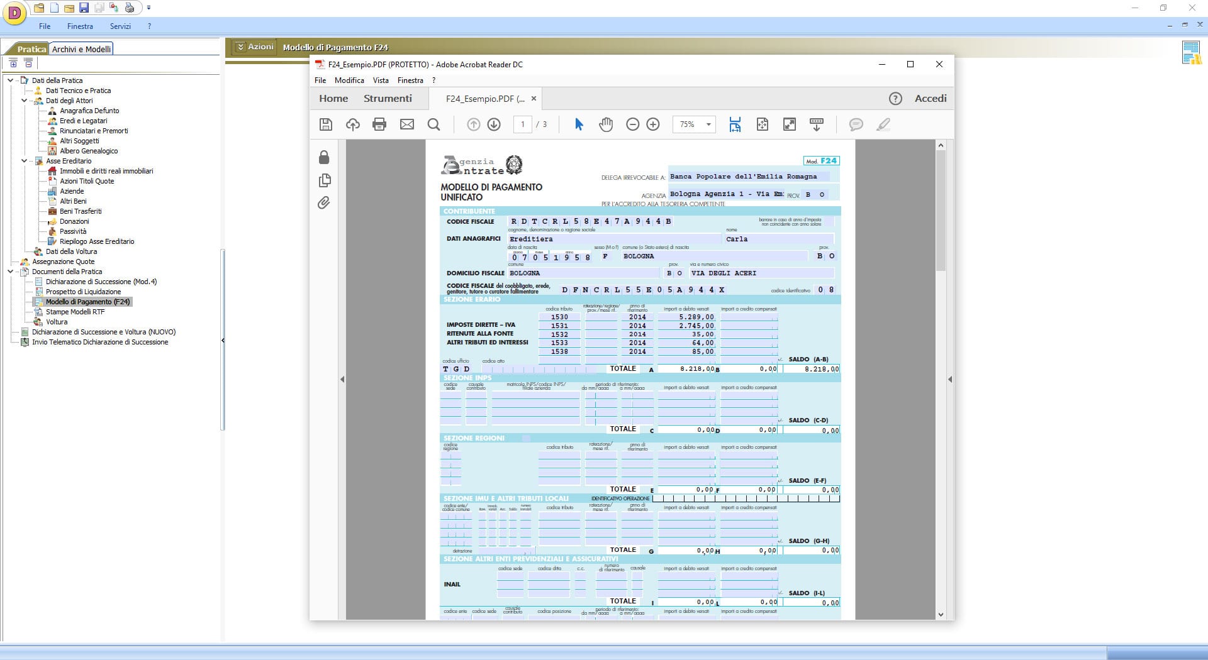Collapse the left tree panel splitter arrow
The height and width of the screenshot is (660, 1208).
[223, 340]
